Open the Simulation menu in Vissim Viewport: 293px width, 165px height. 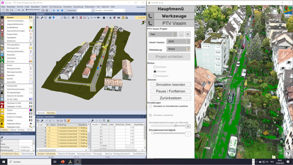[x=67, y=7]
